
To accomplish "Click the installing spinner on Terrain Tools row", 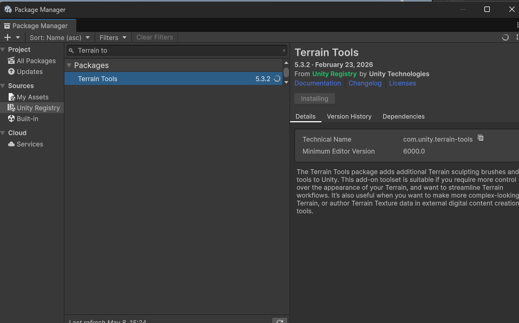I will pos(277,79).
